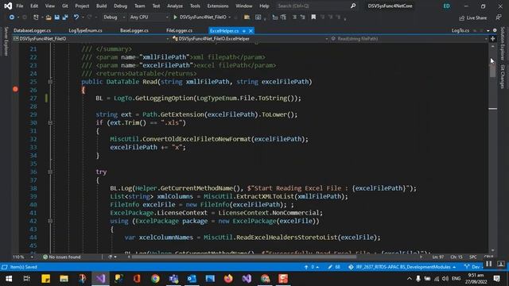Viewport: 509px width, 286px height.
Task: Open the startup project dropdown arrow
Action: [x=230, y=17]
